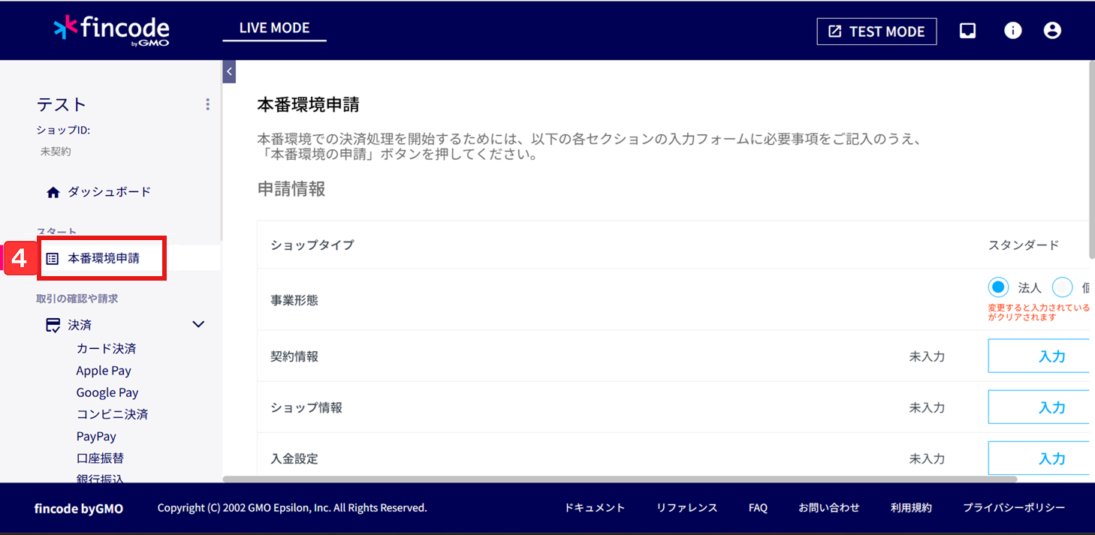Open PayPay in the sidebar menu

click(x=96, y=436)
